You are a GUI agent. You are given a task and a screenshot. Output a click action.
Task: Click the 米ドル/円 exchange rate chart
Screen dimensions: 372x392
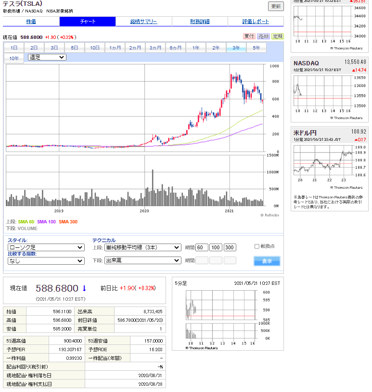[x=323, y=160]
